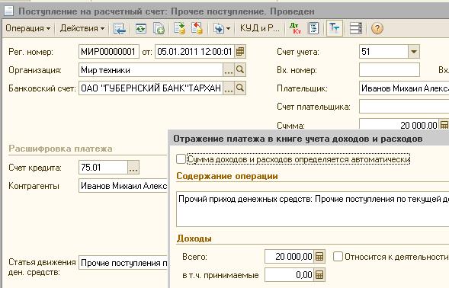Click the find-in-list toolbar icon
Viewport: 449px width, 288px height.
pyautogui.click(x=120, y=28)
